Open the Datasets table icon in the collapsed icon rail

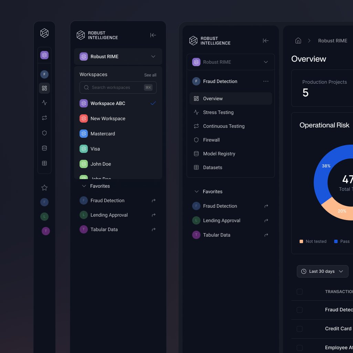(x=44, y=163)
